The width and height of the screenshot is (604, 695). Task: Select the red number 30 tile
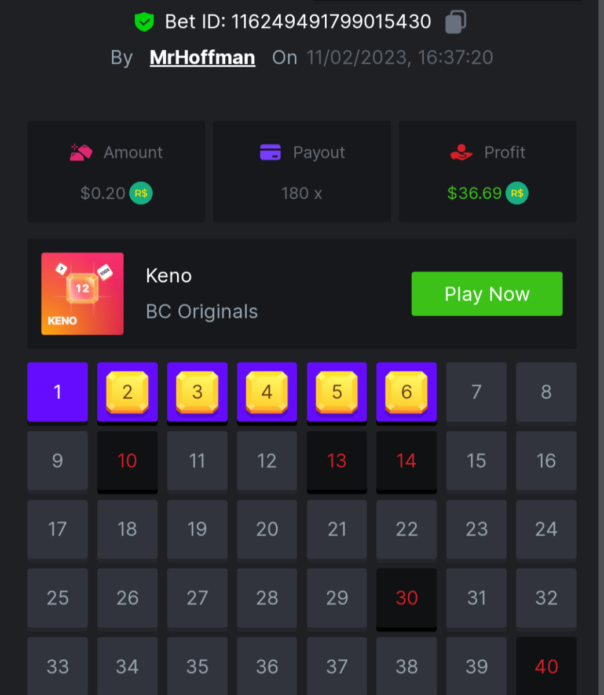click(x=407, y=598)
